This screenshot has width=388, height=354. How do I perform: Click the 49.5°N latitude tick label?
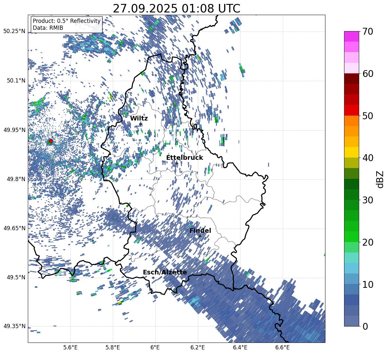coord(16,277)
